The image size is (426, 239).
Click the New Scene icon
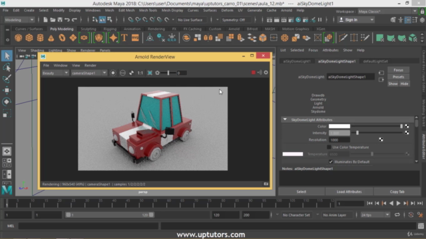tap(45, 19)
